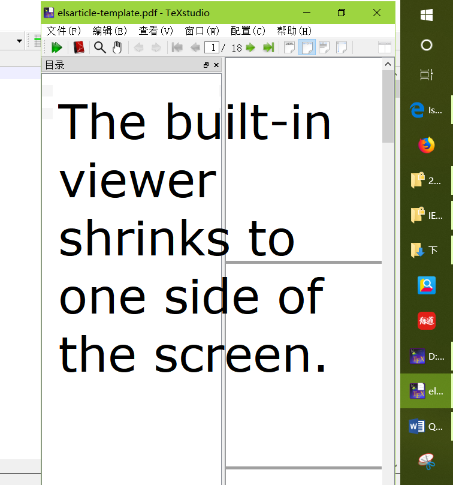Minimize the TeXstudio PDF window
The image size is (453, 485).
[x=307, y=13]
